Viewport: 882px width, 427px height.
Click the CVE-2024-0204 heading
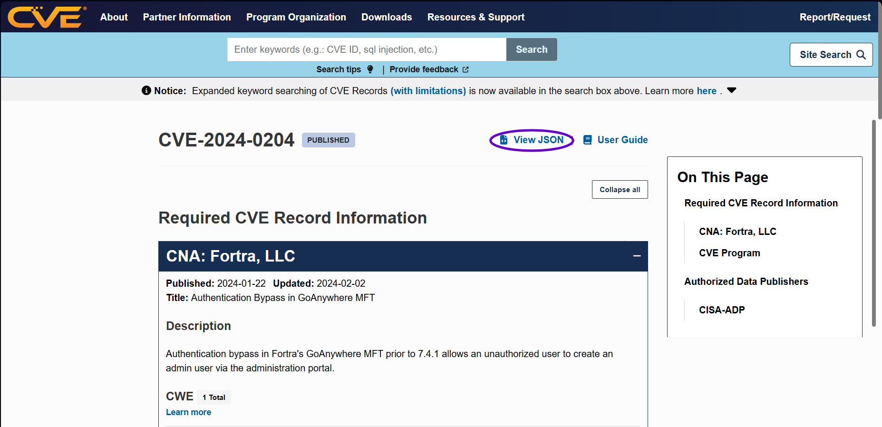click(226, 140)
